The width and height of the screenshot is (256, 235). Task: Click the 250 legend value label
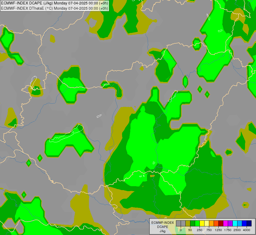coord(200,230)
